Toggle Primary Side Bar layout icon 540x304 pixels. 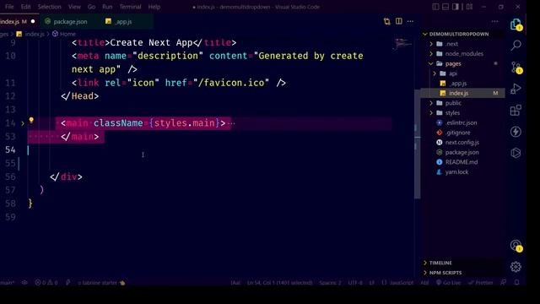(x=435, y=7)
